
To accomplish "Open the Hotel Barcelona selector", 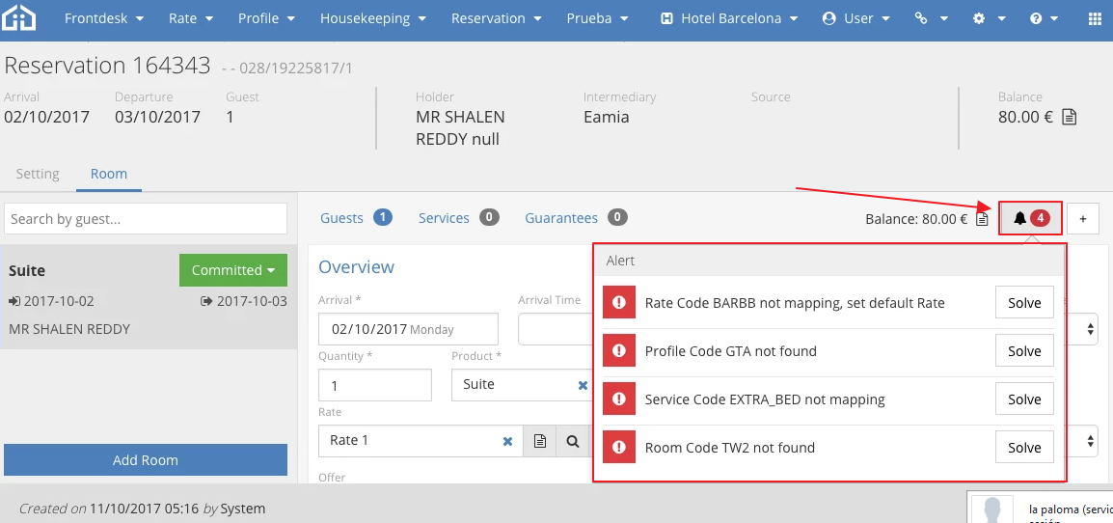I will tap(729, 18).
